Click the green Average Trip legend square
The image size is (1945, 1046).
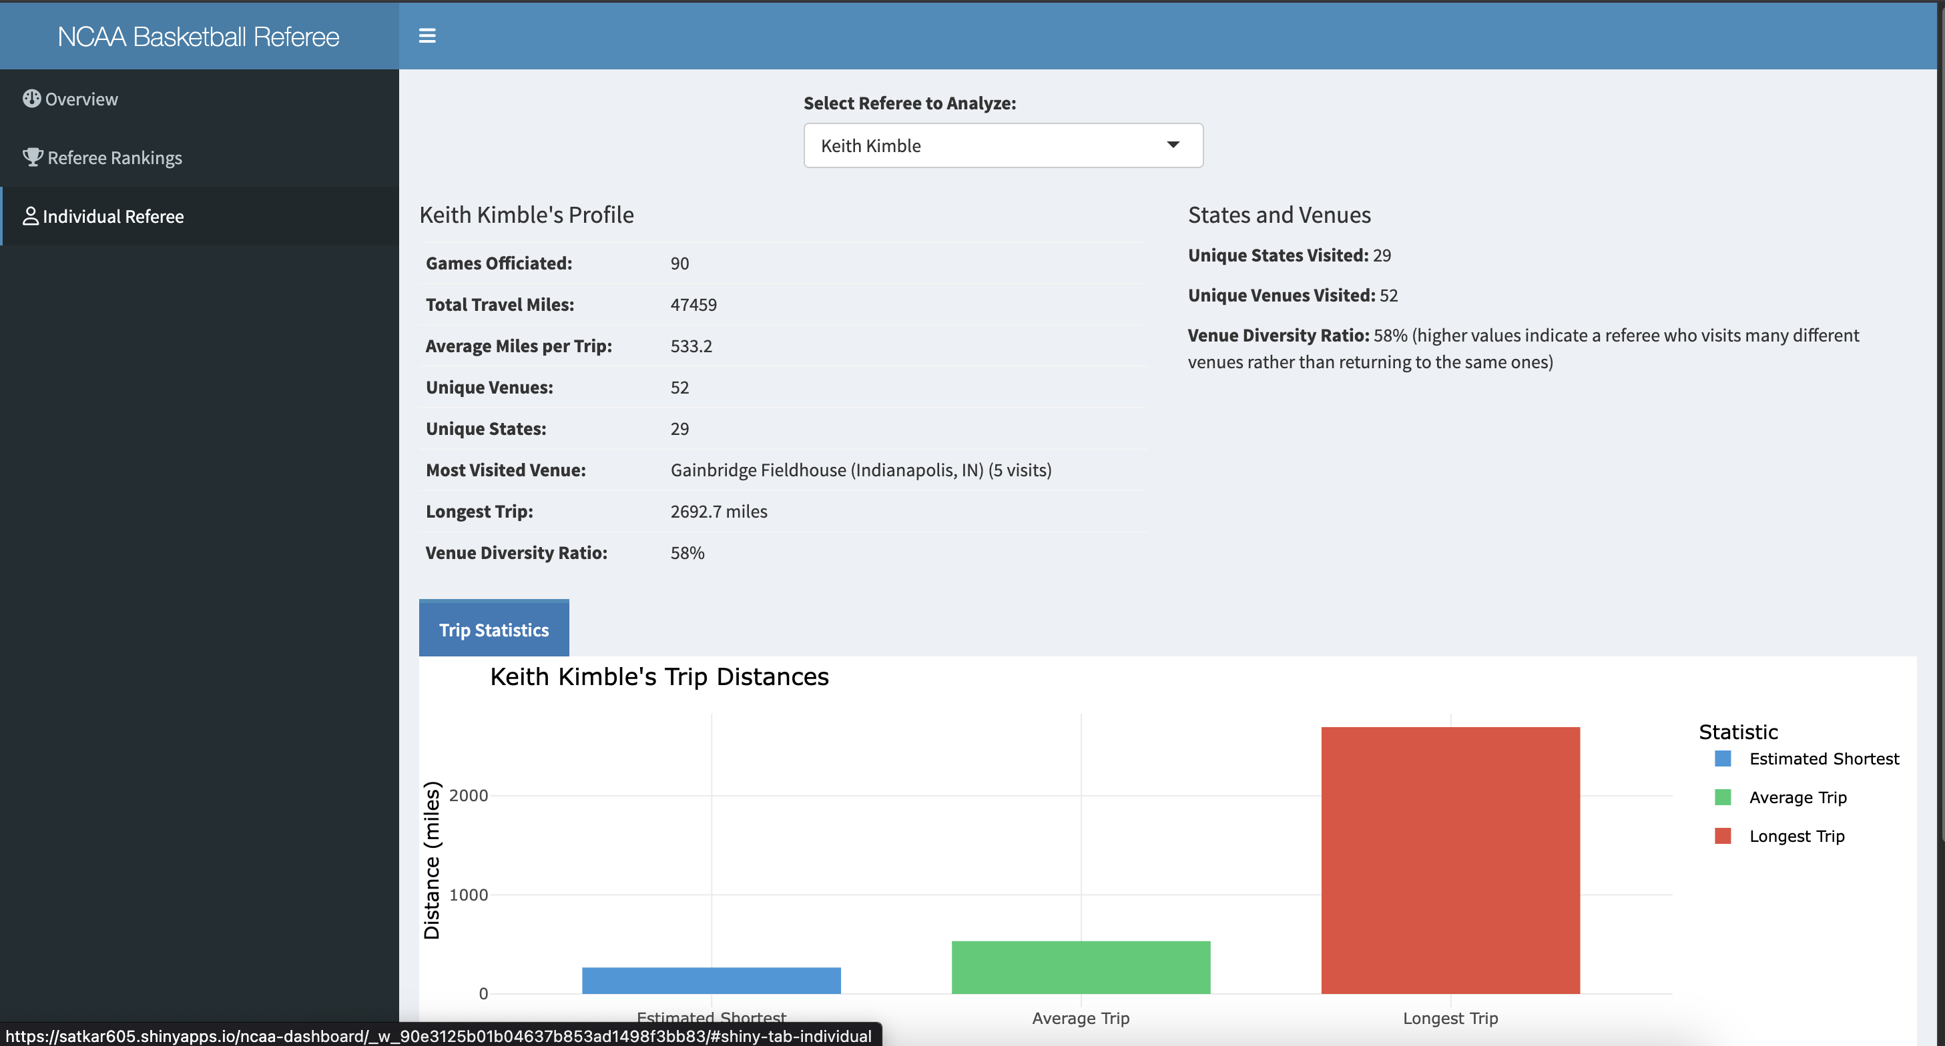pyautogui.click(x=1724, y=797)
